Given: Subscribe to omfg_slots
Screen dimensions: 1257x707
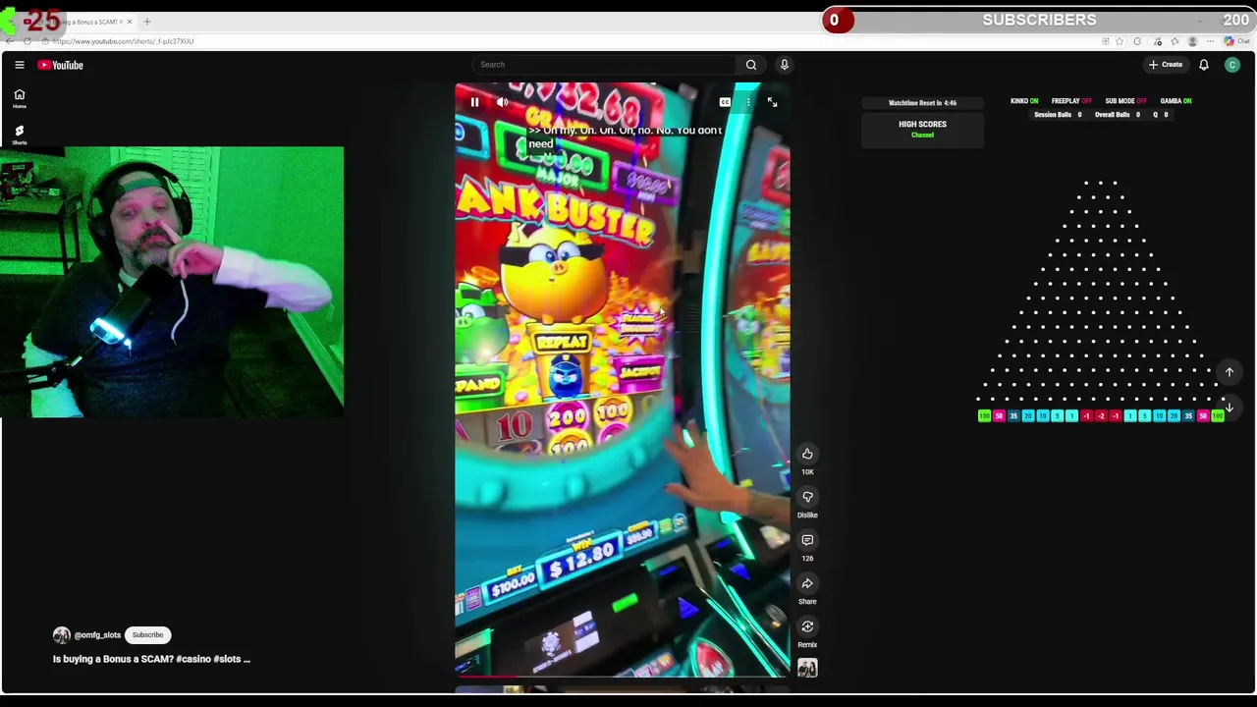Looking at the screenshot, I should pos(147,635).
